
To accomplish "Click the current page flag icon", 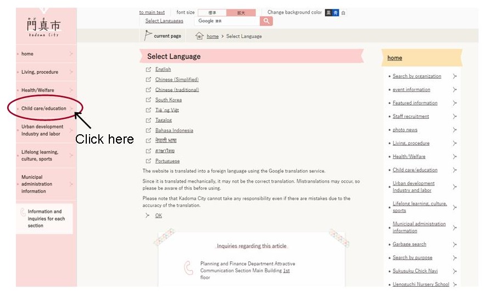I will click(148, 36).
